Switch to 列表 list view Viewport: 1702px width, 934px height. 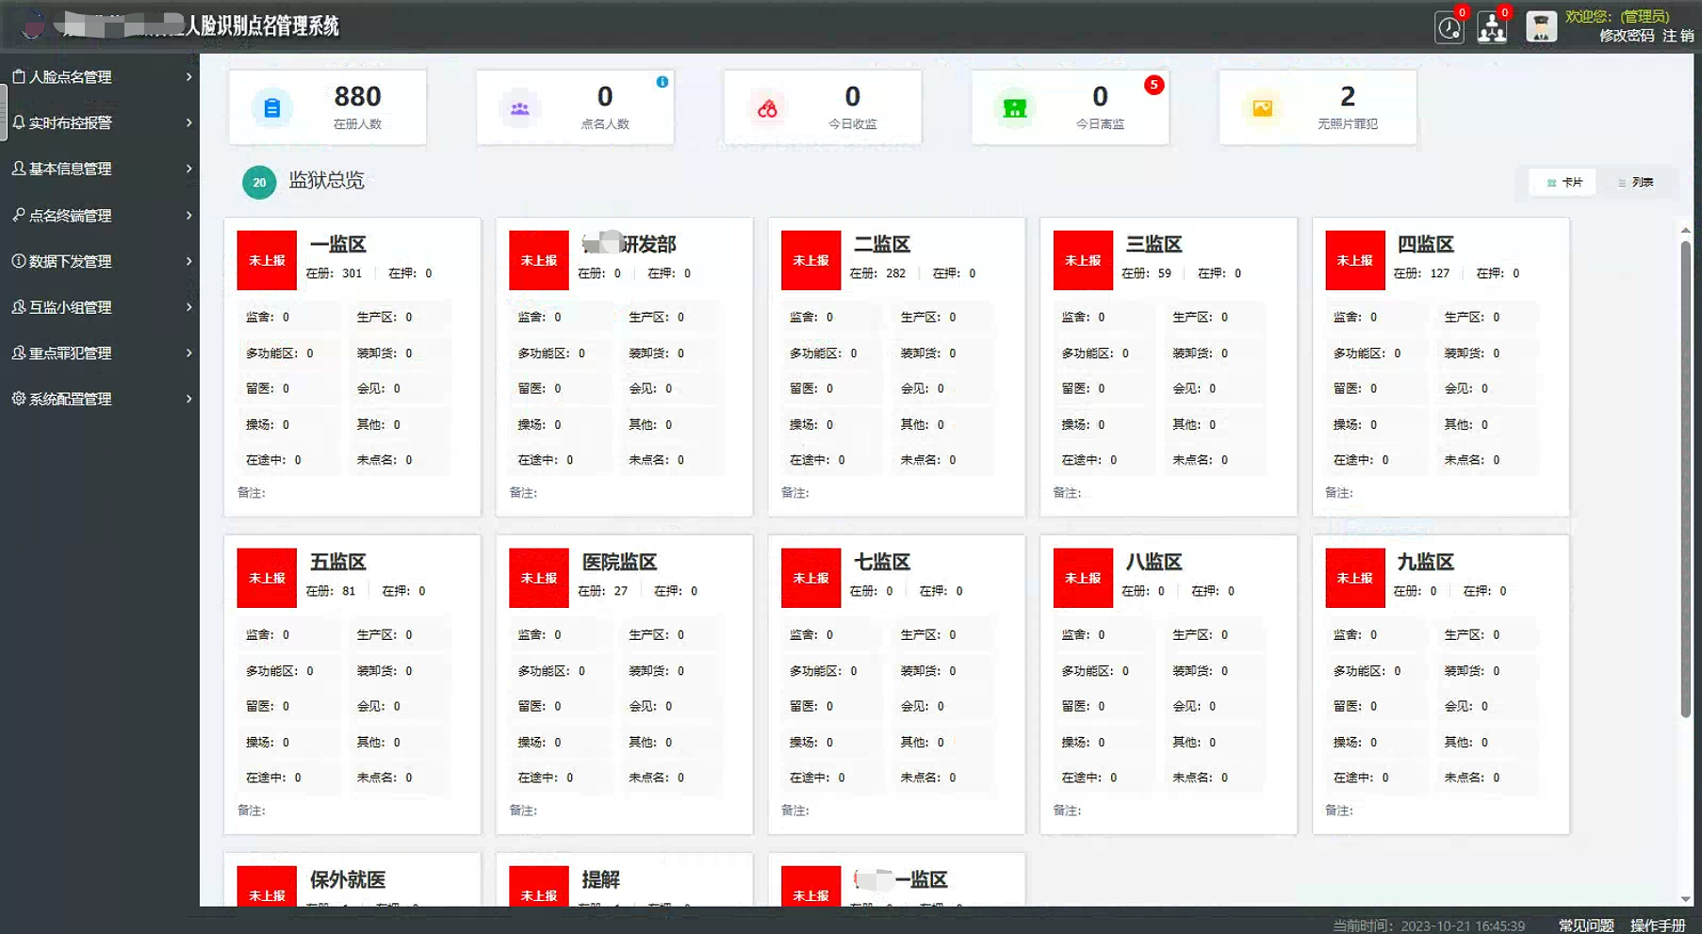pyautogui.click(x=1636, y=182)
